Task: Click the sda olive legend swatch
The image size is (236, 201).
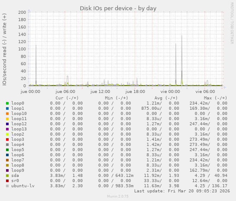Action: (7, 176)
